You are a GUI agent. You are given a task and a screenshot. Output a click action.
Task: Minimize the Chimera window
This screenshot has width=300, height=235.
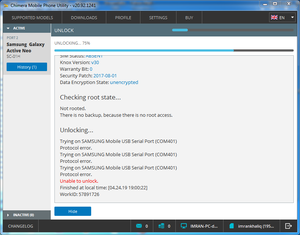pyautogui.click(x=265, y=4)
